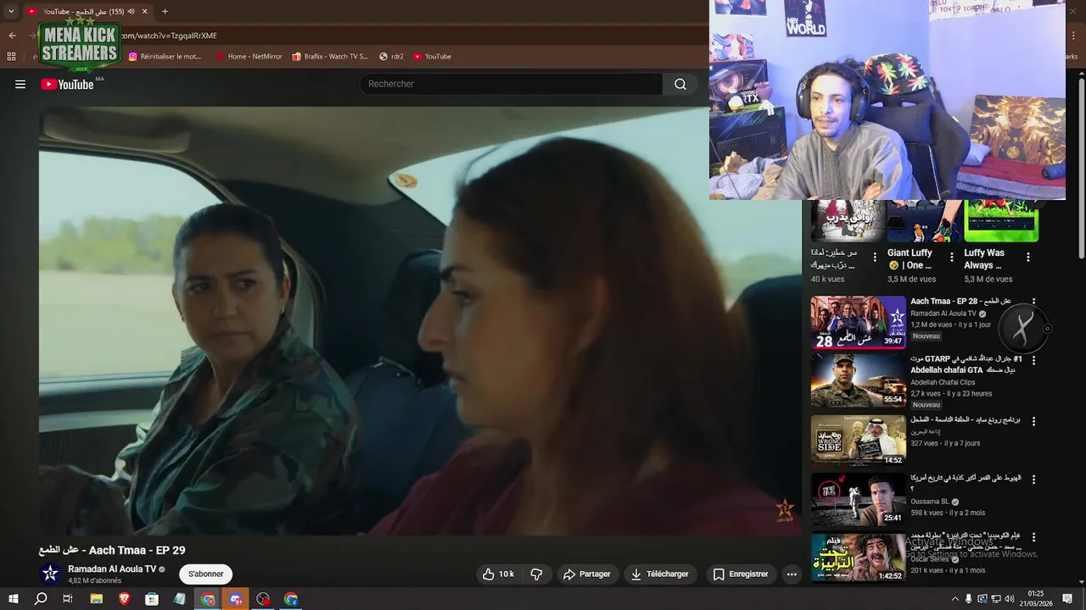Go back with the browser back arrow

click(12, 36)
